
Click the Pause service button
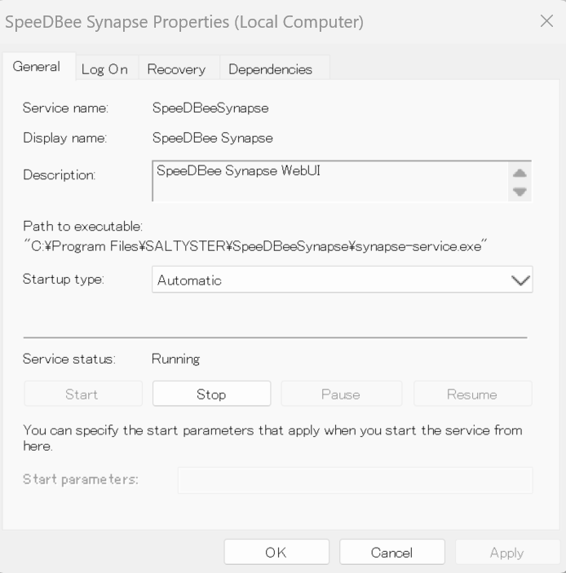click(x=341, y=394)
